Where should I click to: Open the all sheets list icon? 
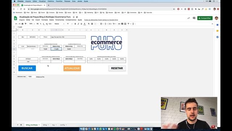pos(21,125)
